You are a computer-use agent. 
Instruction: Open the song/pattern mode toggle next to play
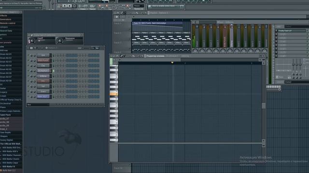(x=59, y=6)
